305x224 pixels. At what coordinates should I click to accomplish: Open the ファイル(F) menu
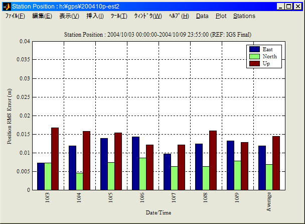(15, 16)
